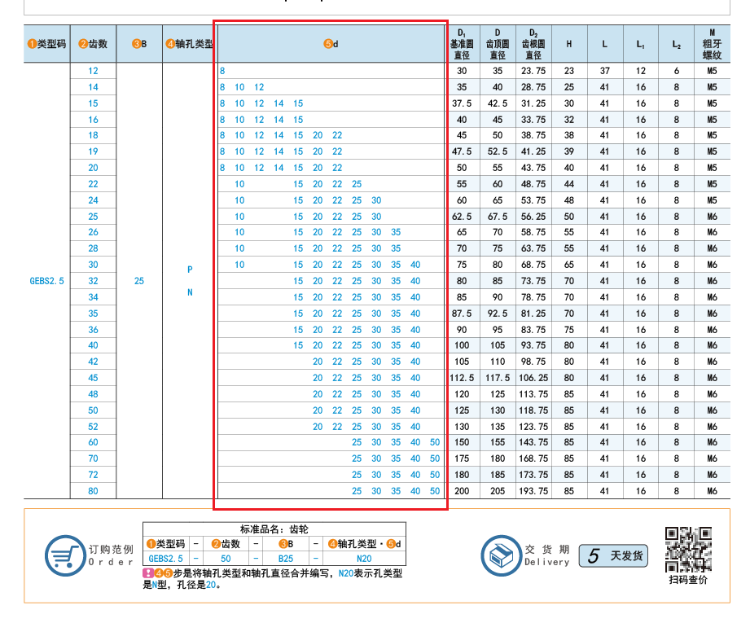The width and height of the screenshot is (750, 623).
Task: Click B25 in the order example
Action: click(286, 559)
